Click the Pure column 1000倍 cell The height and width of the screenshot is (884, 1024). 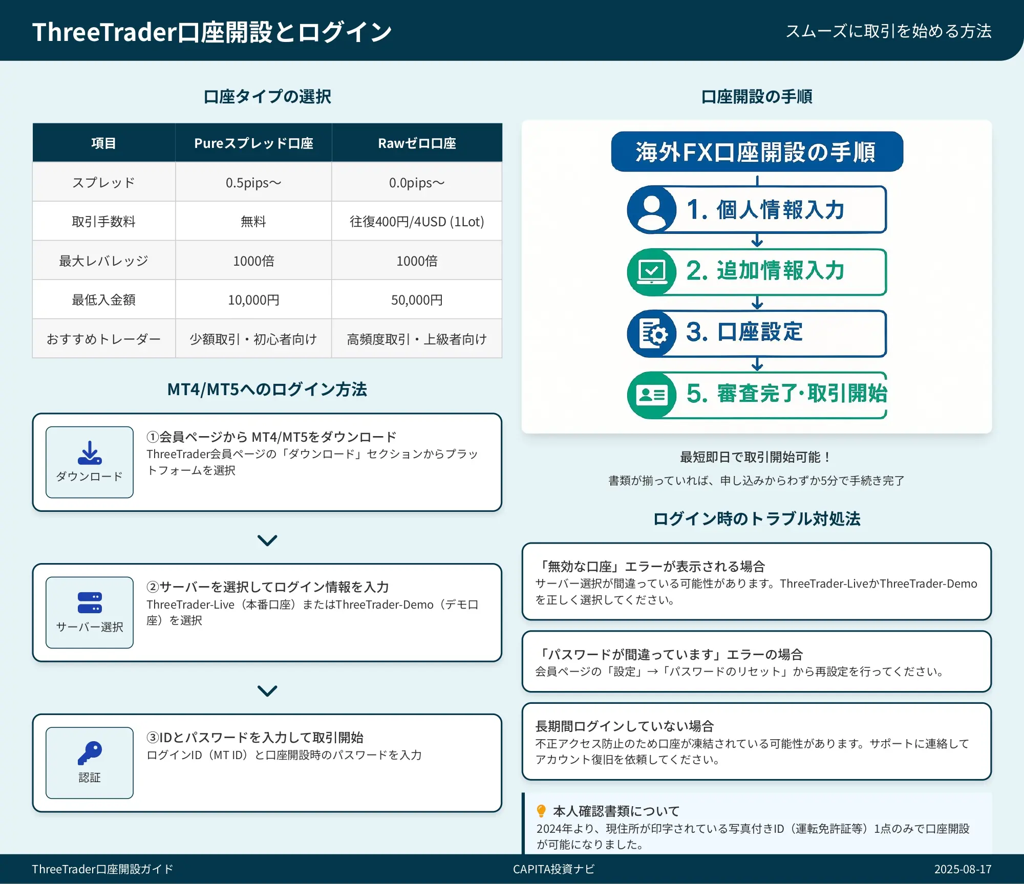[x=253, y=261]
